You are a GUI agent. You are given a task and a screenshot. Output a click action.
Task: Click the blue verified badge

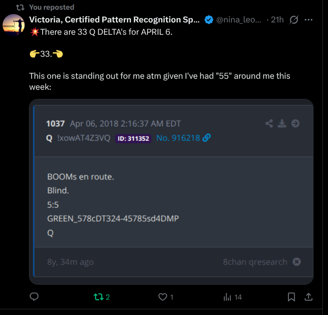pos(209,20)
